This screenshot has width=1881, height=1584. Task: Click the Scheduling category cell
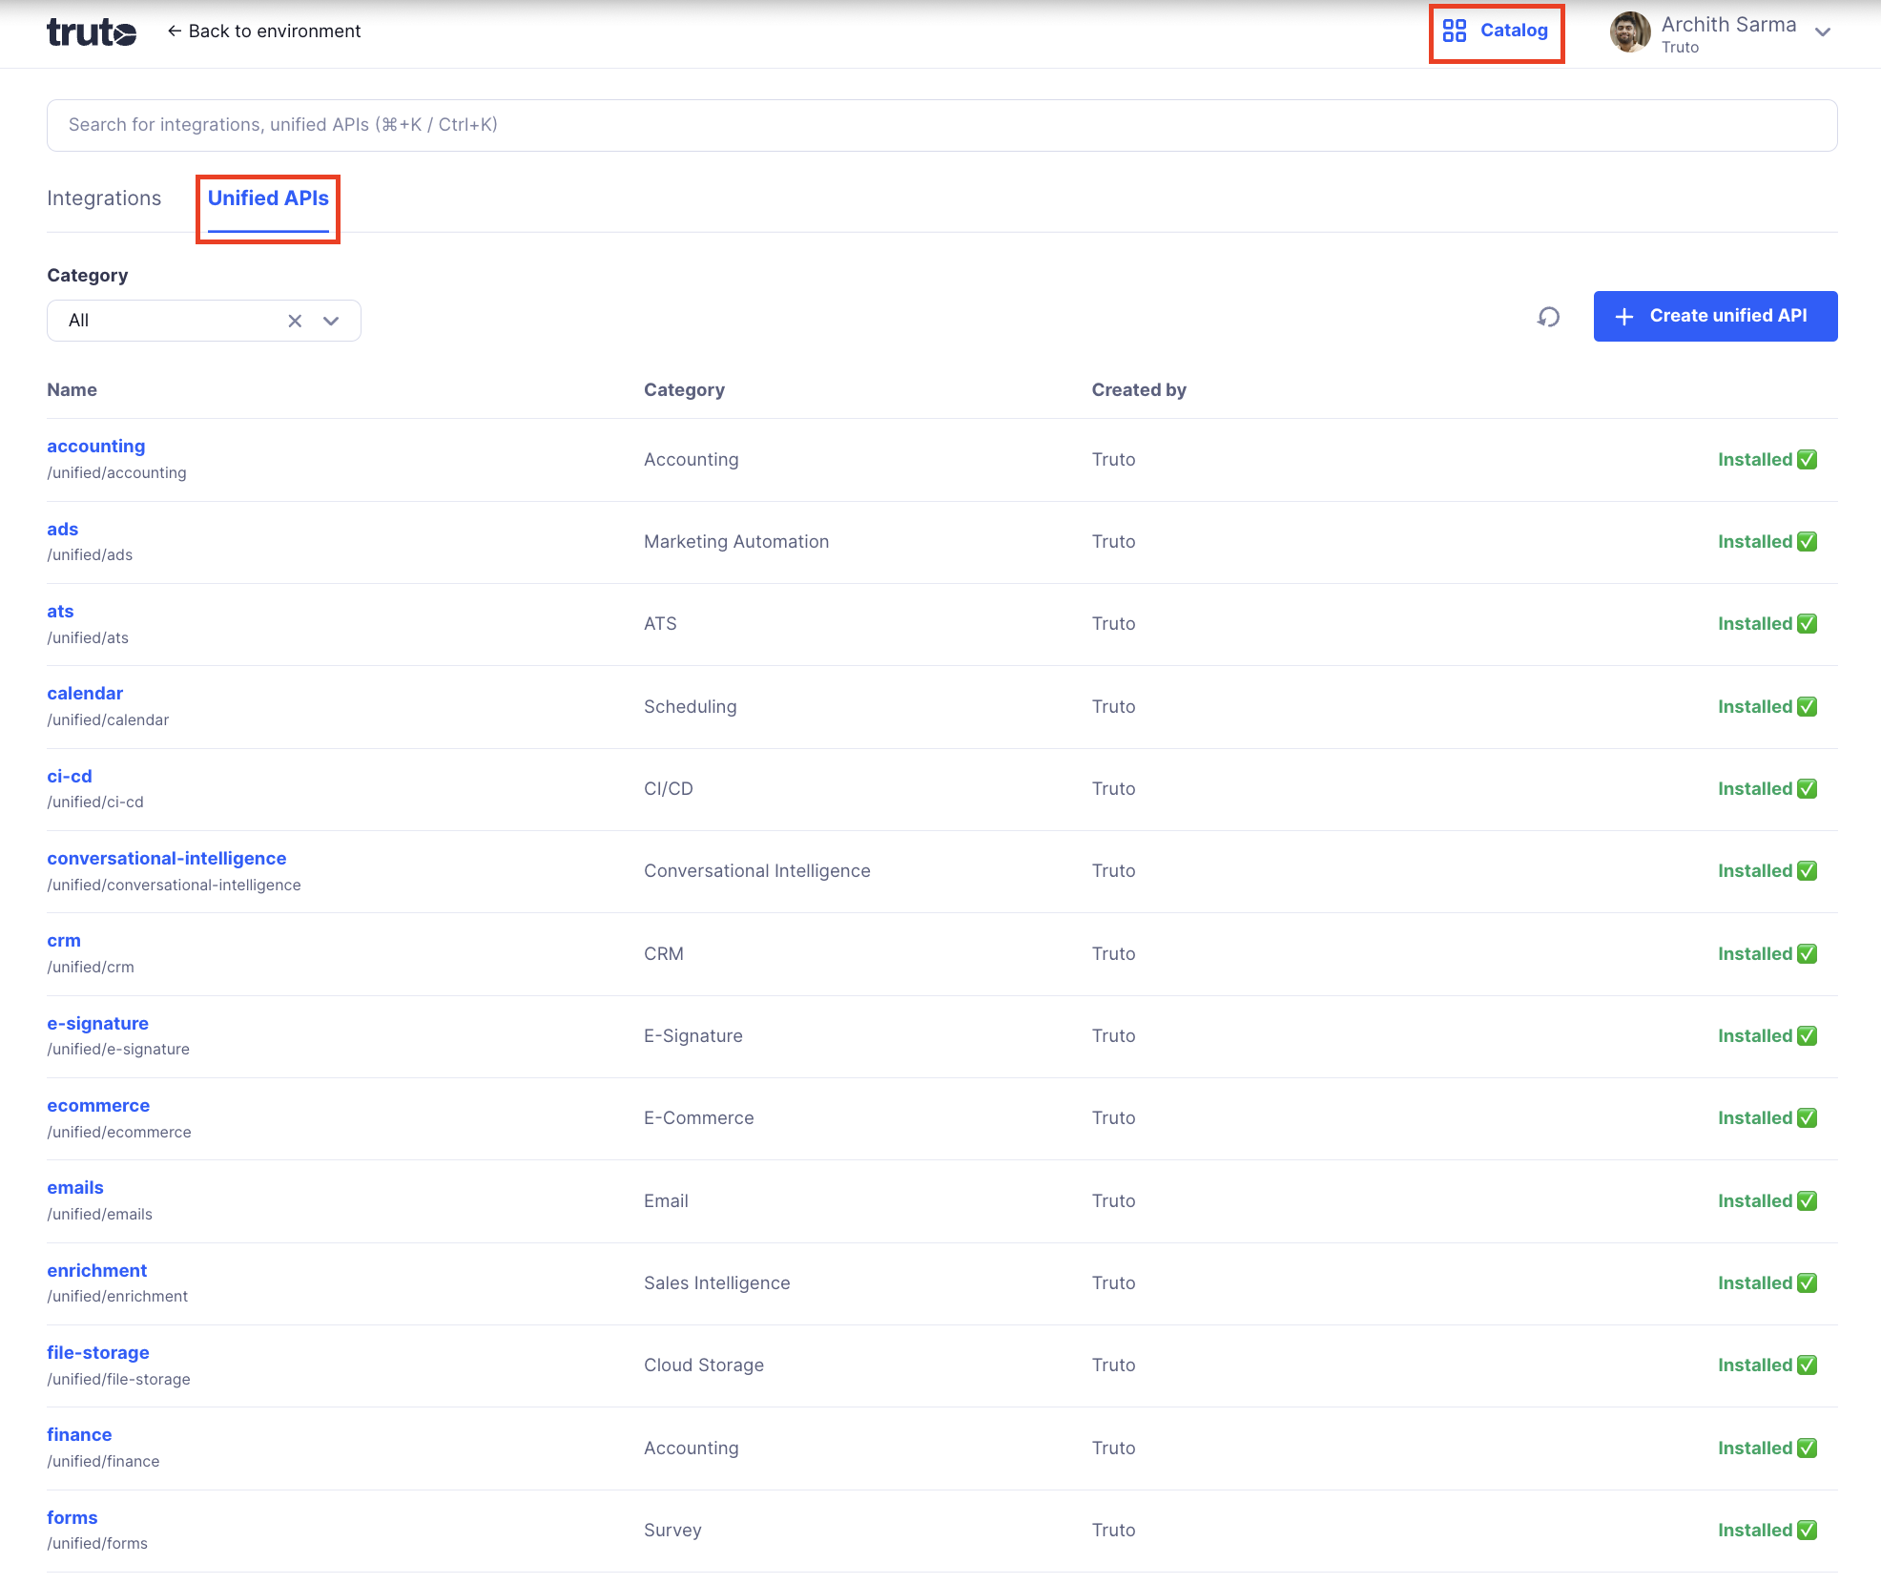(691, 707)
